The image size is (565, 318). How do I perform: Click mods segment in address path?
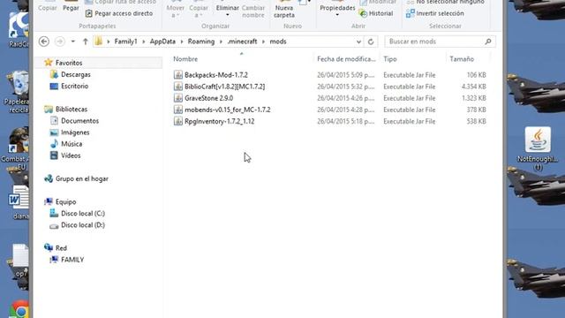[278, 42]
